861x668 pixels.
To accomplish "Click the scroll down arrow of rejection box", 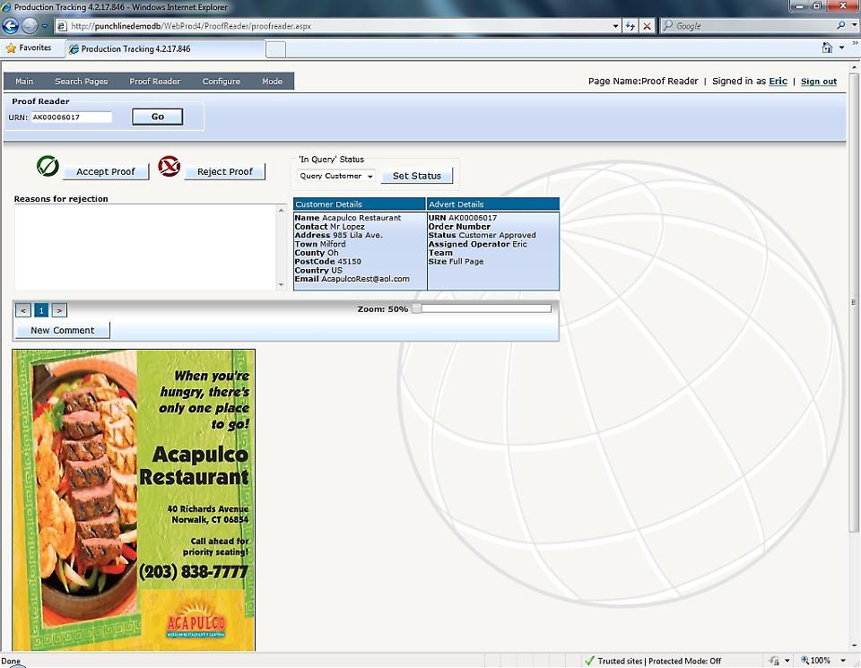I will coord(281,284).
